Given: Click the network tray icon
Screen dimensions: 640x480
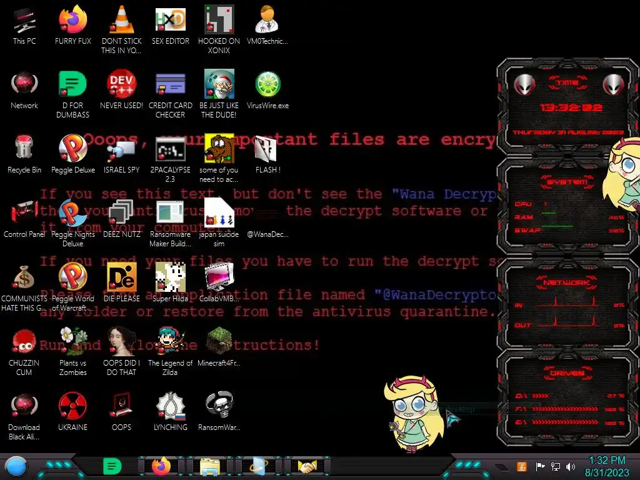Looking at the screenshot, I should coord(556,466).
